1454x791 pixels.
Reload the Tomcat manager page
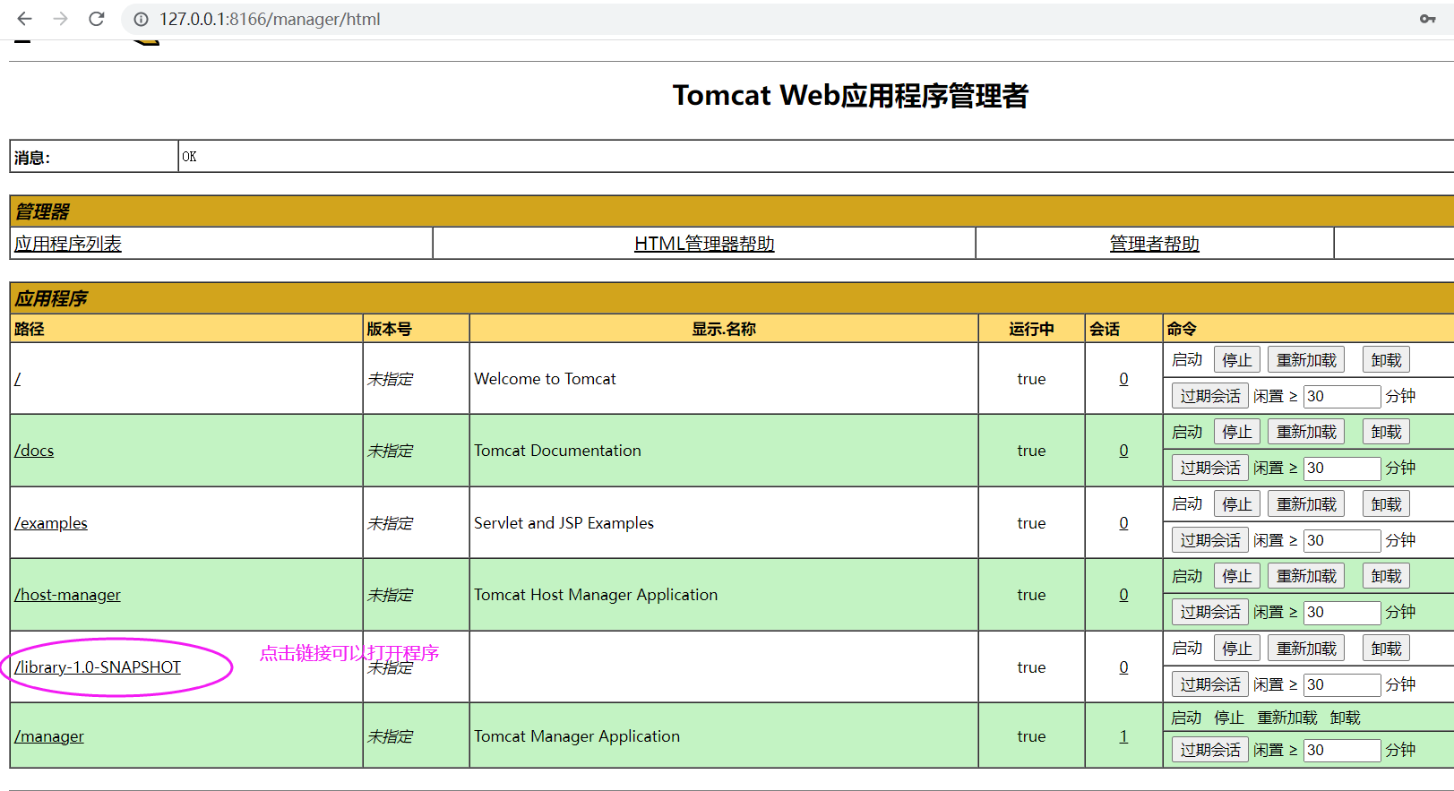97,19
